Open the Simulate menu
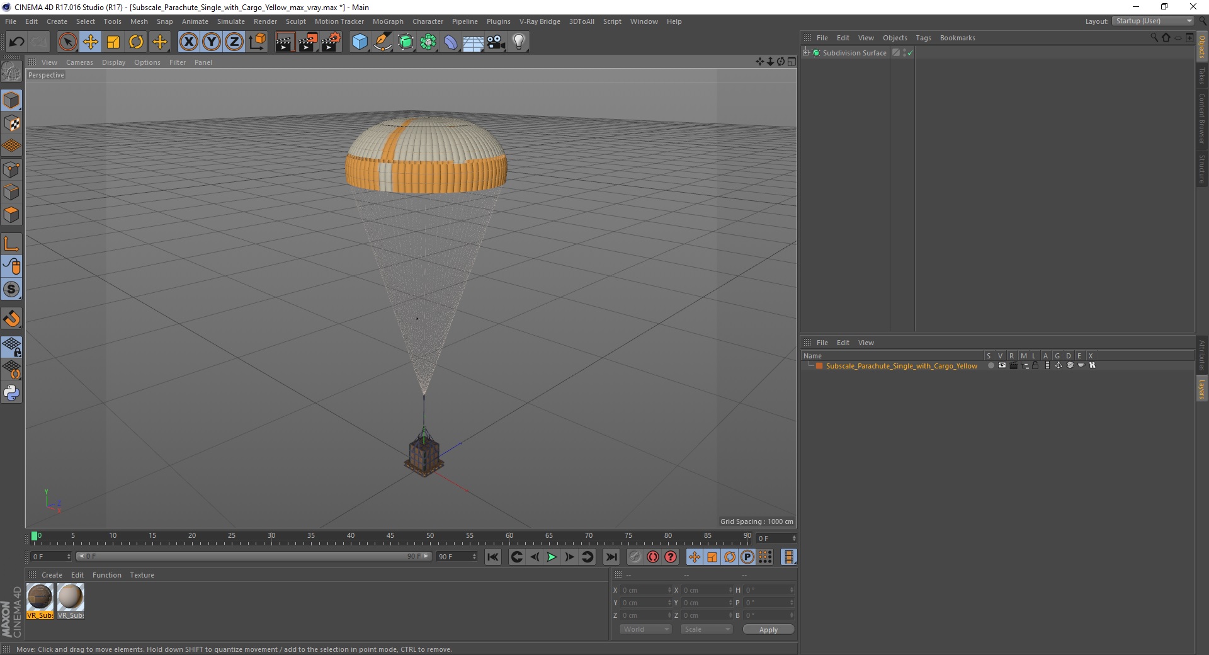The image size is (1209, 655). (230, 21)
